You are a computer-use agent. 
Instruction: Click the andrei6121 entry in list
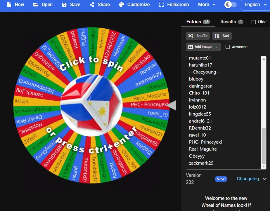[x=200, y=121]
